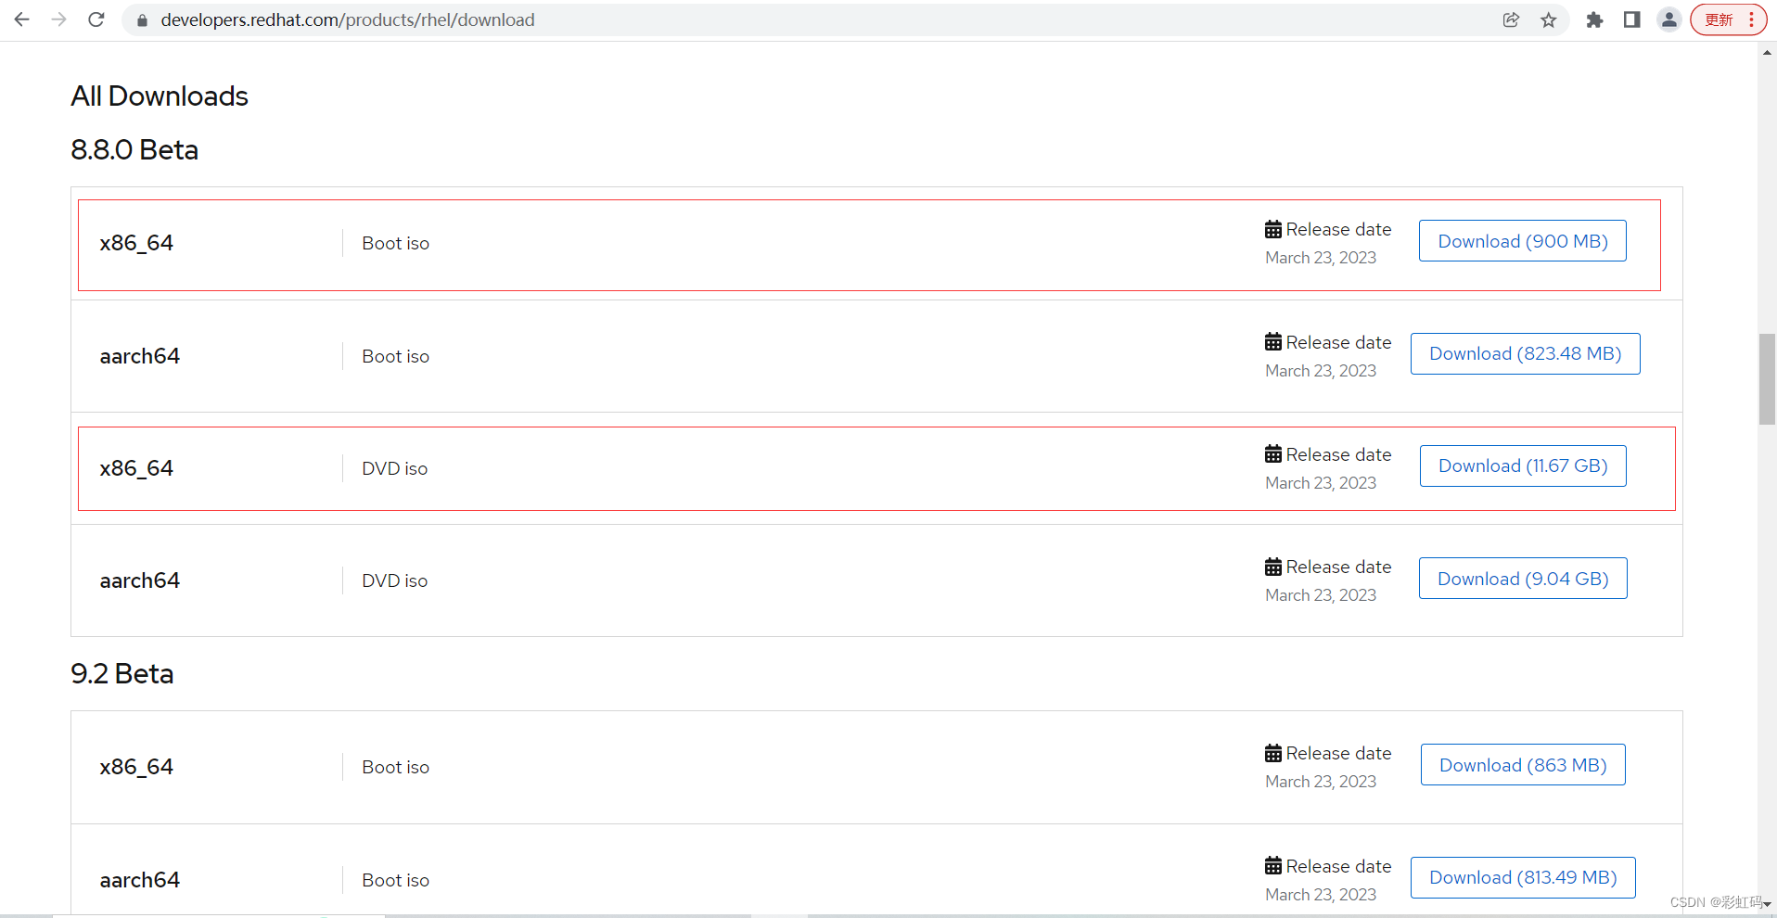Download 9.2 Beta aarch64 Boot iso (813.49 MB)
The height and width of the screenshot is (918, 1777).
pyautogui.click(x=1522, y=878)
